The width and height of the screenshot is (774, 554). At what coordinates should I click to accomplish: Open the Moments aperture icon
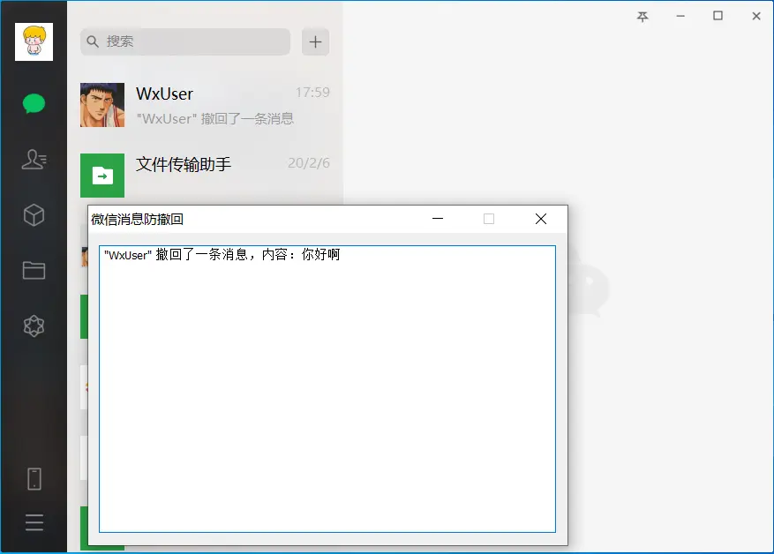tap(34, 326)
